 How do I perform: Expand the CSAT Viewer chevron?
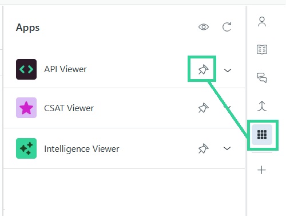point(228,108)
